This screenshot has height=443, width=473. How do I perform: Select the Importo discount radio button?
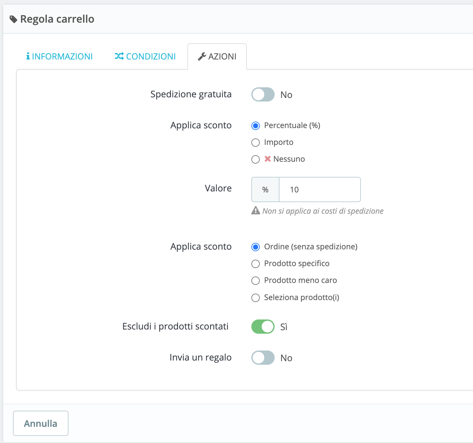tap(256, 143)
